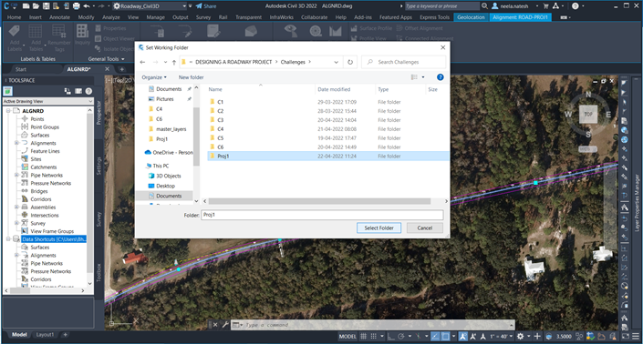Viewport: 643px width, 344px height.
Task: Click the Folder name input field
Action: point(322,215)
